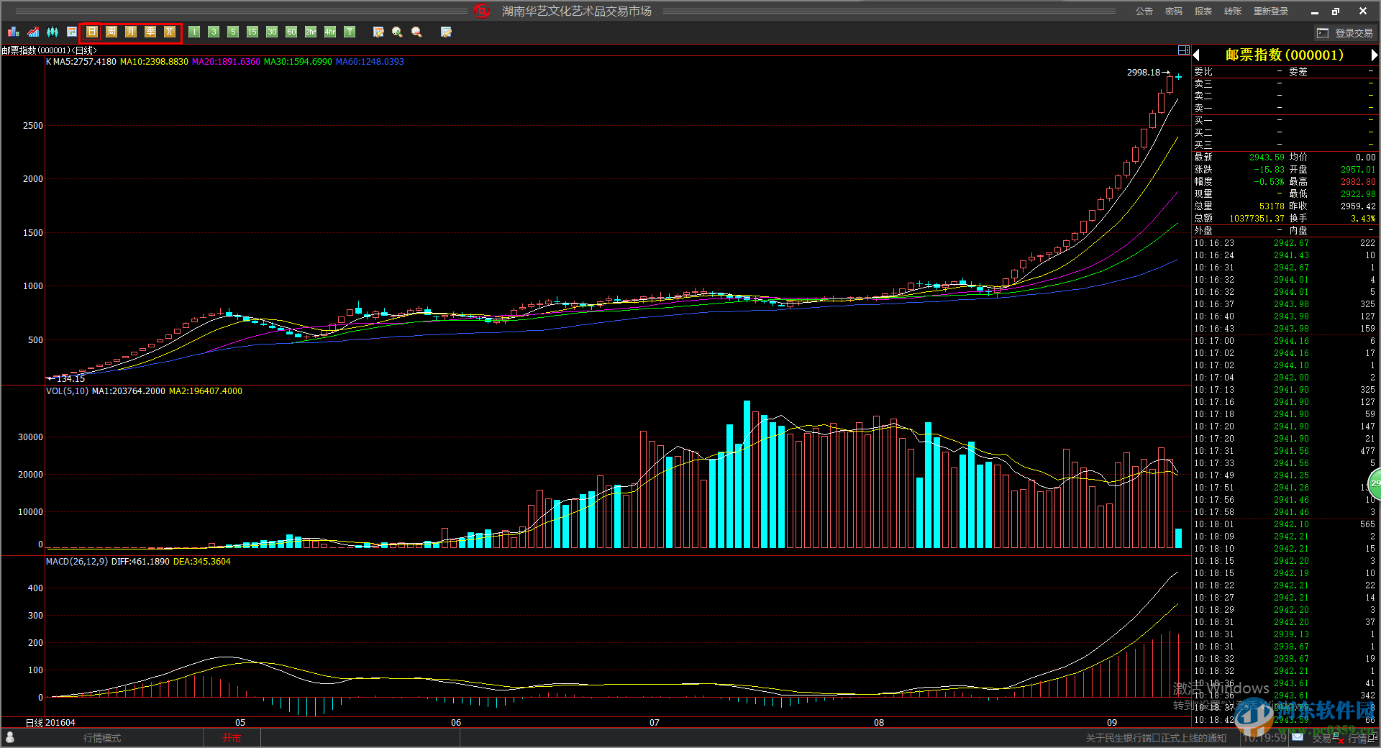
Task: Open the 公告 announcements menu
Action: pyautogui.click(x=1144, y=12)
